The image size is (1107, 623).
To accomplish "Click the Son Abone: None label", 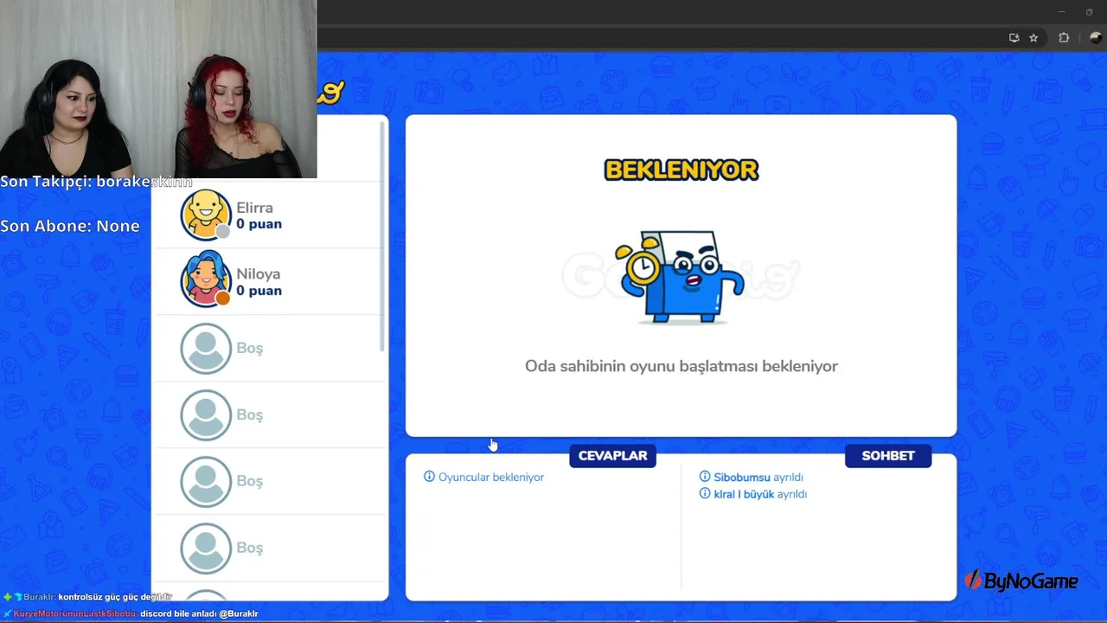I will [70, 226].
